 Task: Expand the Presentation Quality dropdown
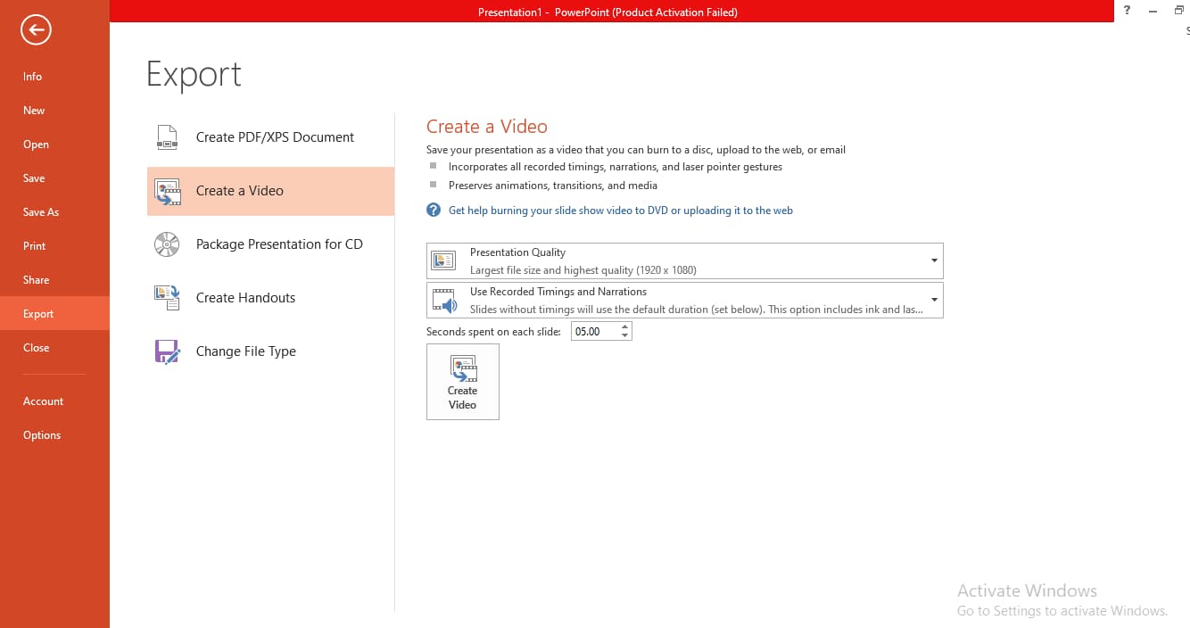(933, 260)
